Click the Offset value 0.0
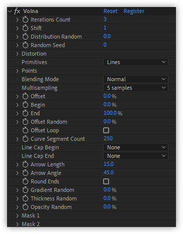This screenshot has height=234, width=183. click(107, 96)
